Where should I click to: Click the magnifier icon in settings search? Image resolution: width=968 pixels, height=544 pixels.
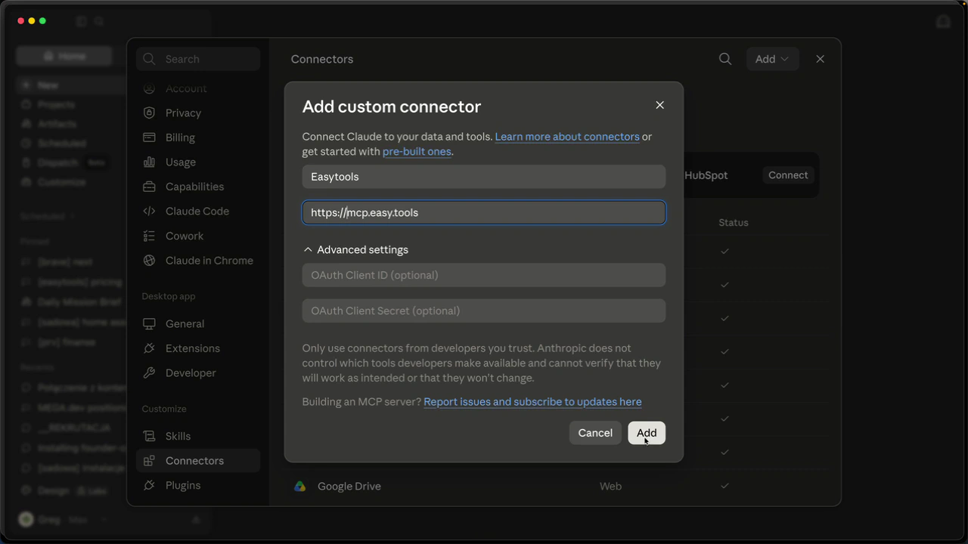[150, 59]
